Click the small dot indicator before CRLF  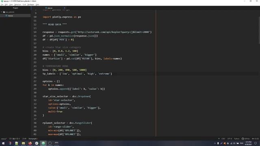click(x=219, y=139)
